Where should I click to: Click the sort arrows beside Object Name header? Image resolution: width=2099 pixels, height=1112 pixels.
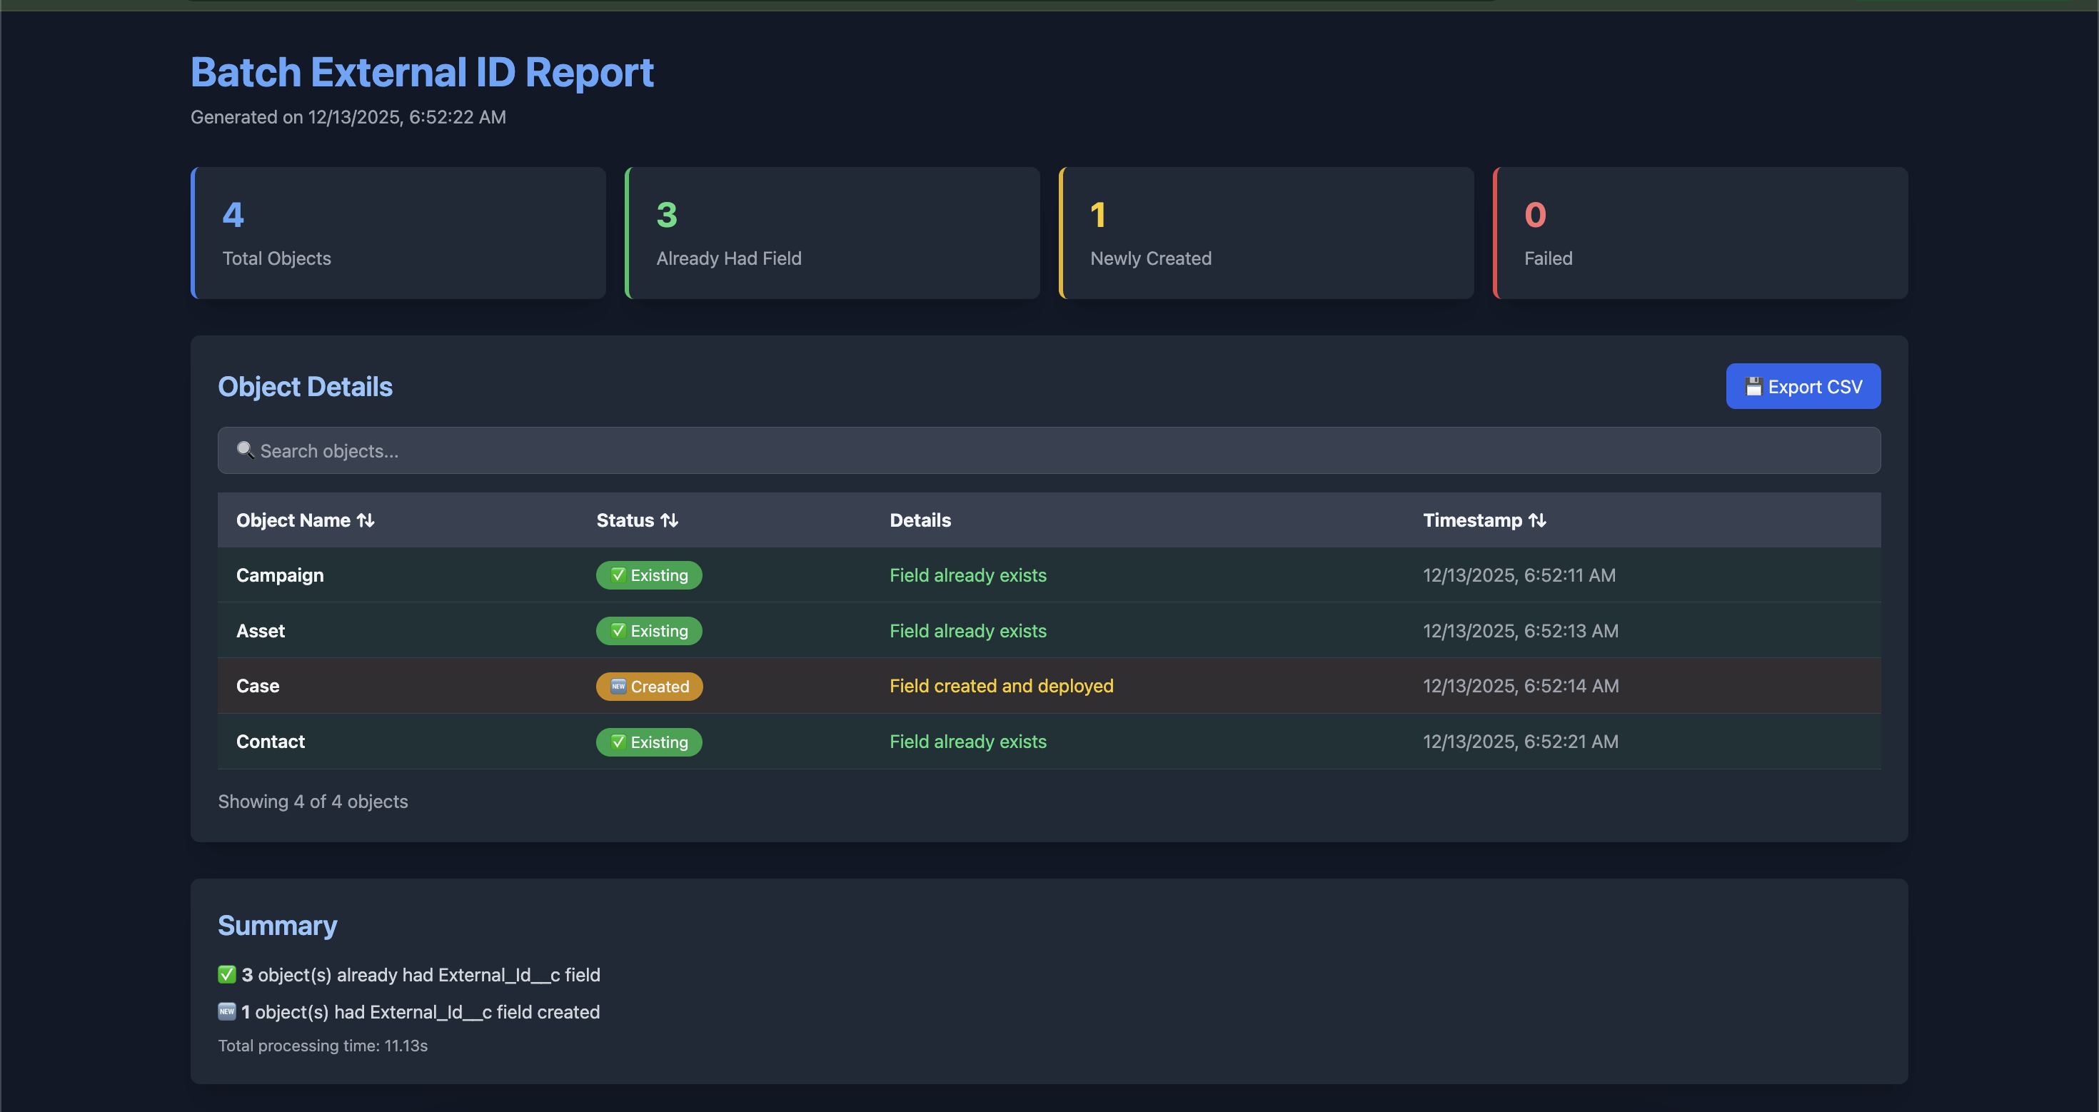tap(366, 520)
